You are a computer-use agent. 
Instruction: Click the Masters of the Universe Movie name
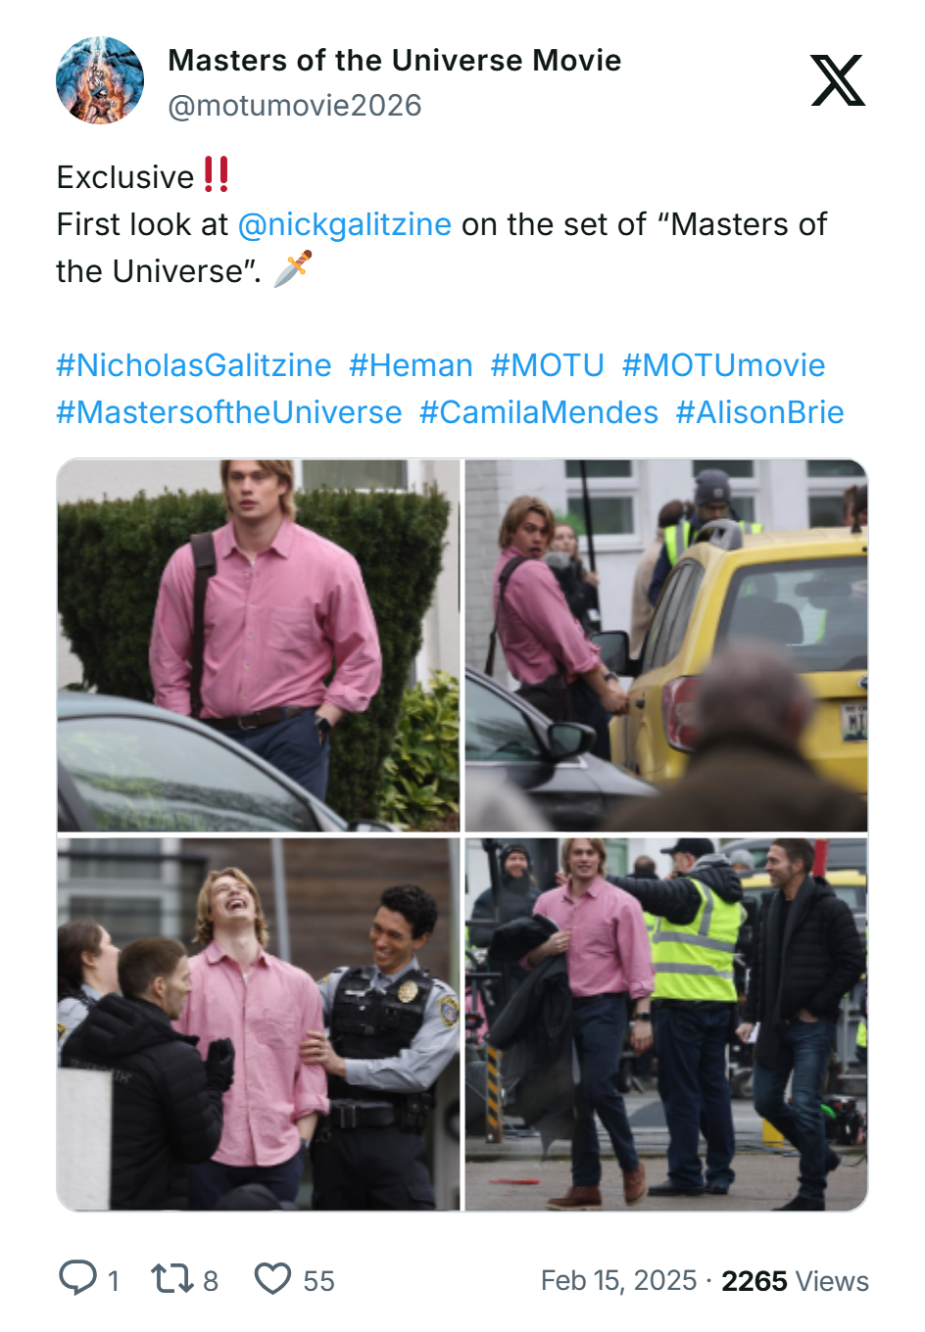pyautogui.click(x=395, y=60)
